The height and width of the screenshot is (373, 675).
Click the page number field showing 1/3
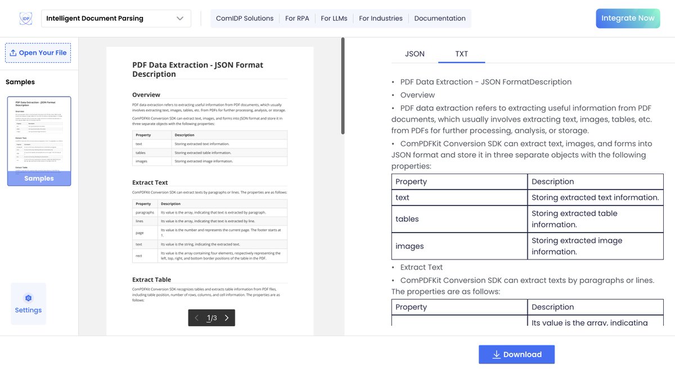coord(211,317)
